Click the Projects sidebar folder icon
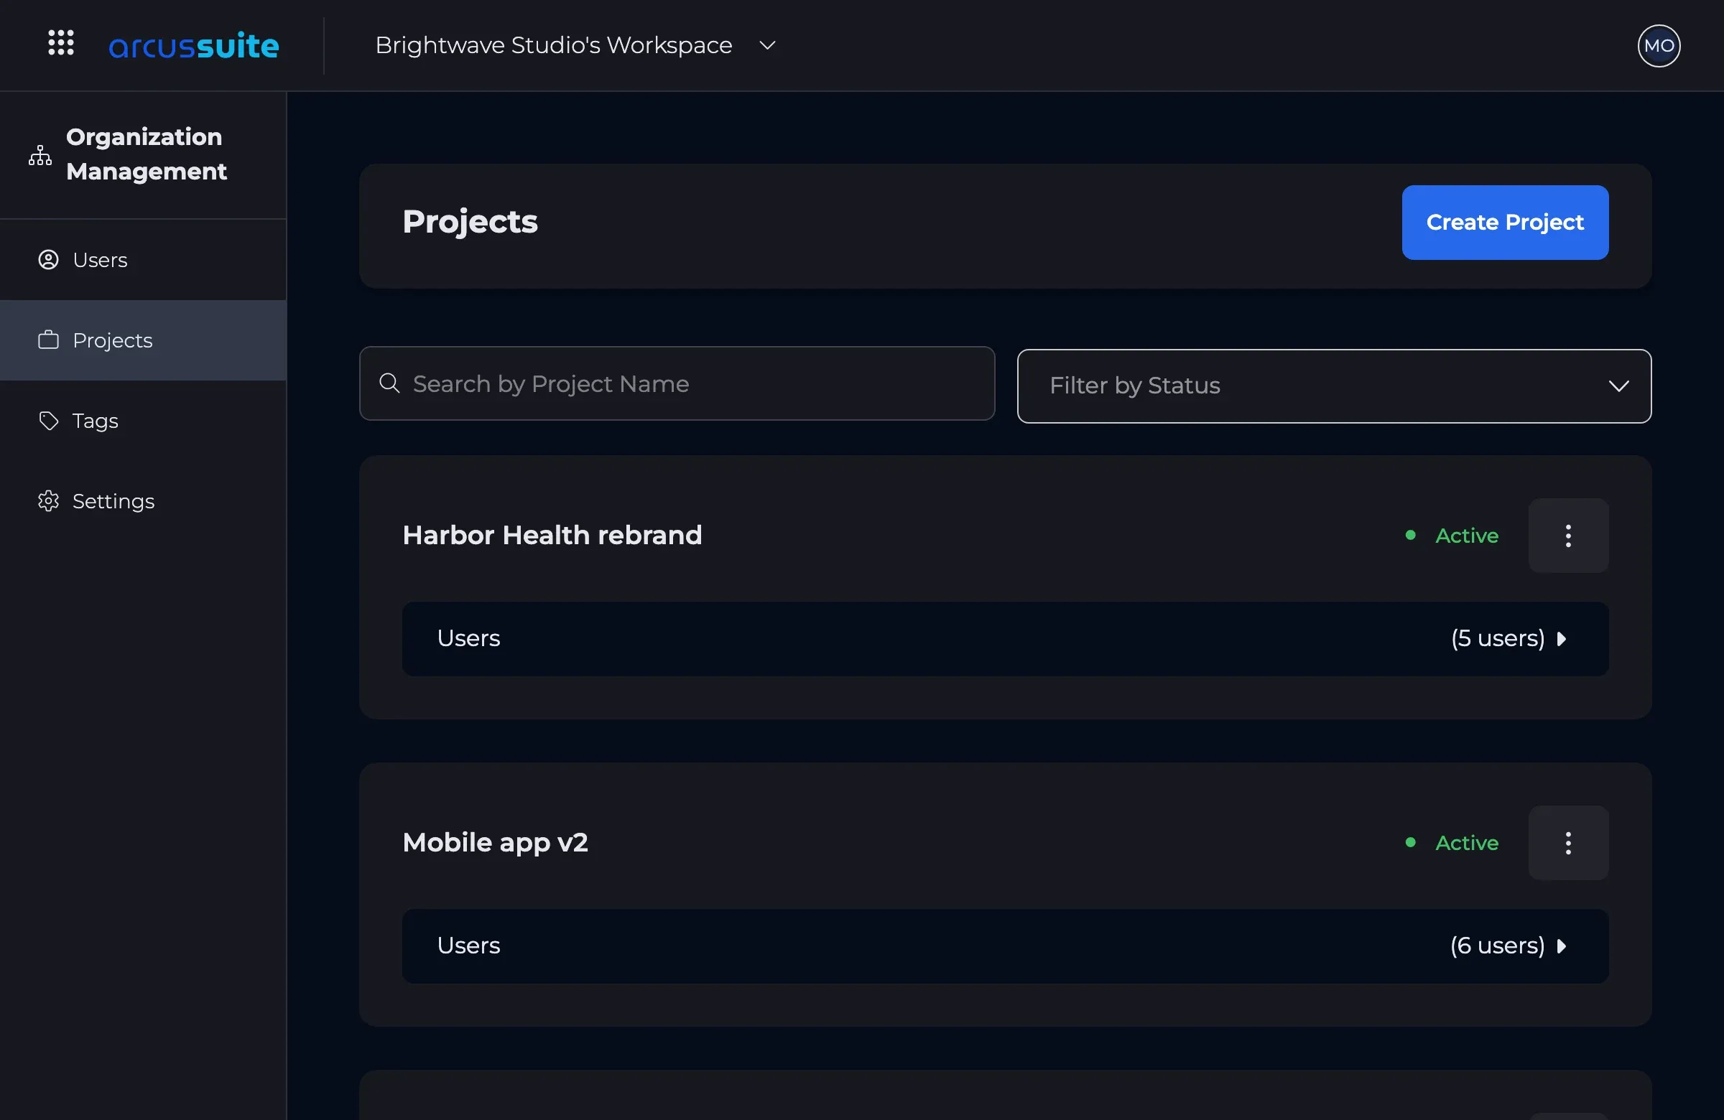This screenshot has height=1120, width=1724. point(49,340)
